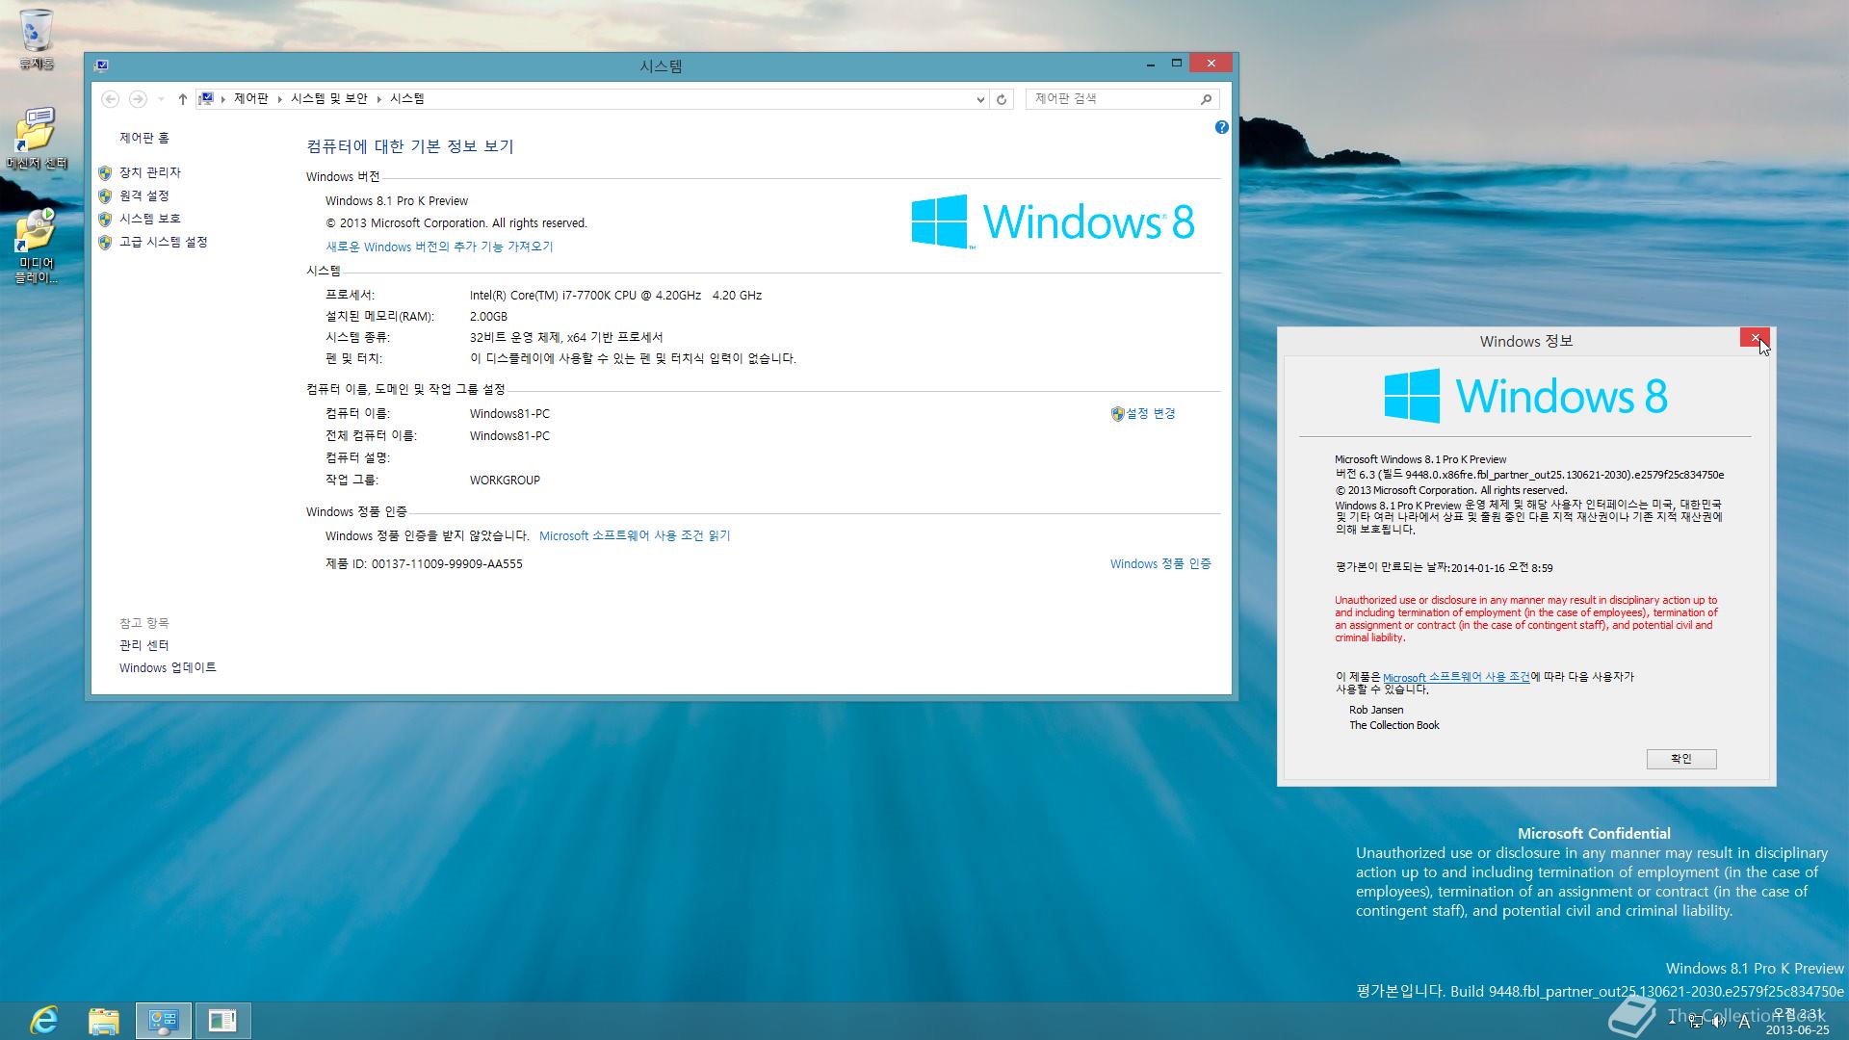Click IME language indicator A in tray
1849x1040 pixels.
click(x=1744, y=1022)
